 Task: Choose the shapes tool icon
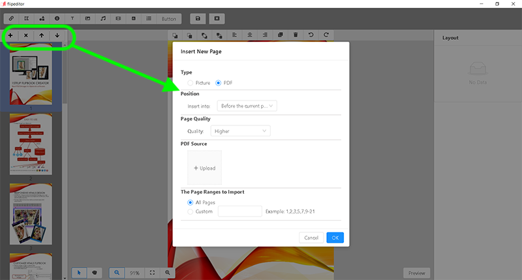42,19
